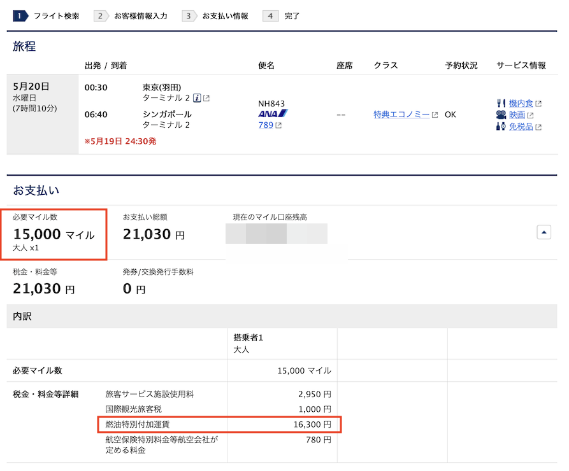Open the 特典エコノミー class details link
The height and width of the screenshot is (471, 569).
[402, 115]
